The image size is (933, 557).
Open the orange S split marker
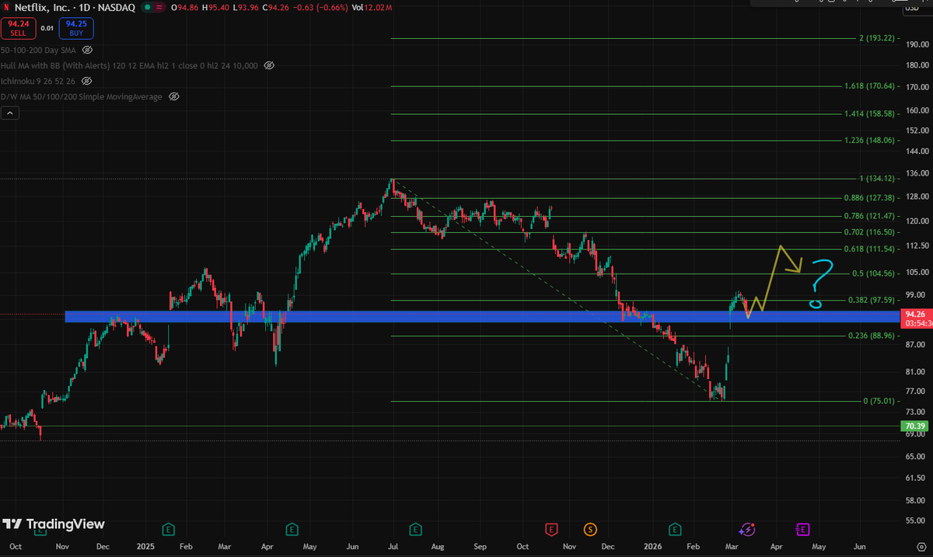click(590, 530)
